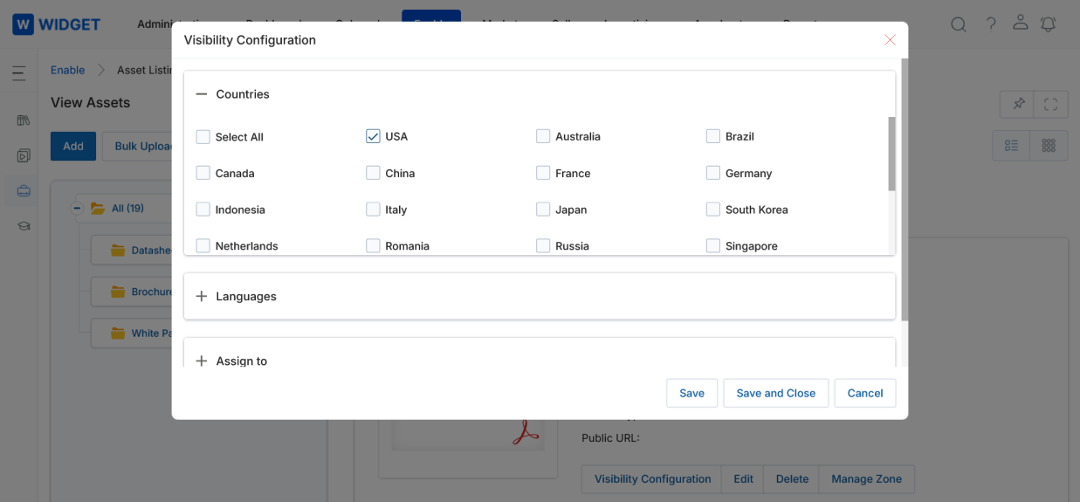Click the PDF icon on the asset thumbnail

[526, 431]
